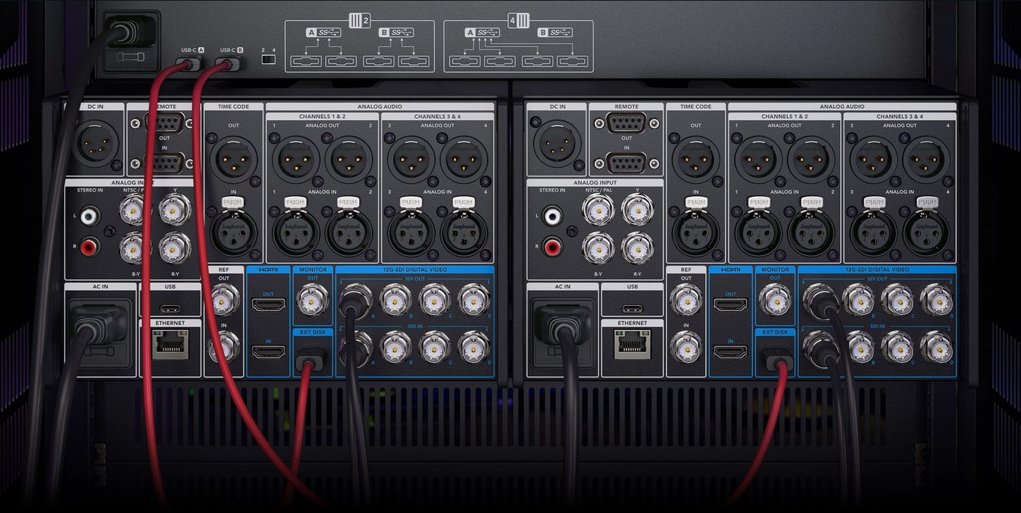
Task: Click the MONITOR OUT BNC on right deck
Action: coord(775,299)
